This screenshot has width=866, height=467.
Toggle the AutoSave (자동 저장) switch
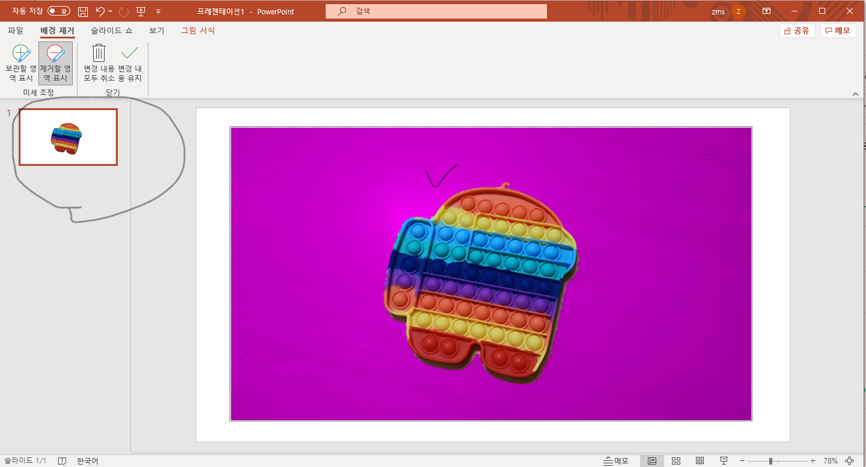(58, 11)
